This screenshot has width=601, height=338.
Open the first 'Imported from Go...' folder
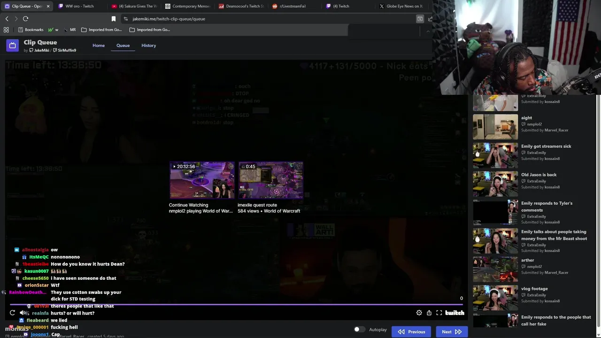tap(101, 30)
